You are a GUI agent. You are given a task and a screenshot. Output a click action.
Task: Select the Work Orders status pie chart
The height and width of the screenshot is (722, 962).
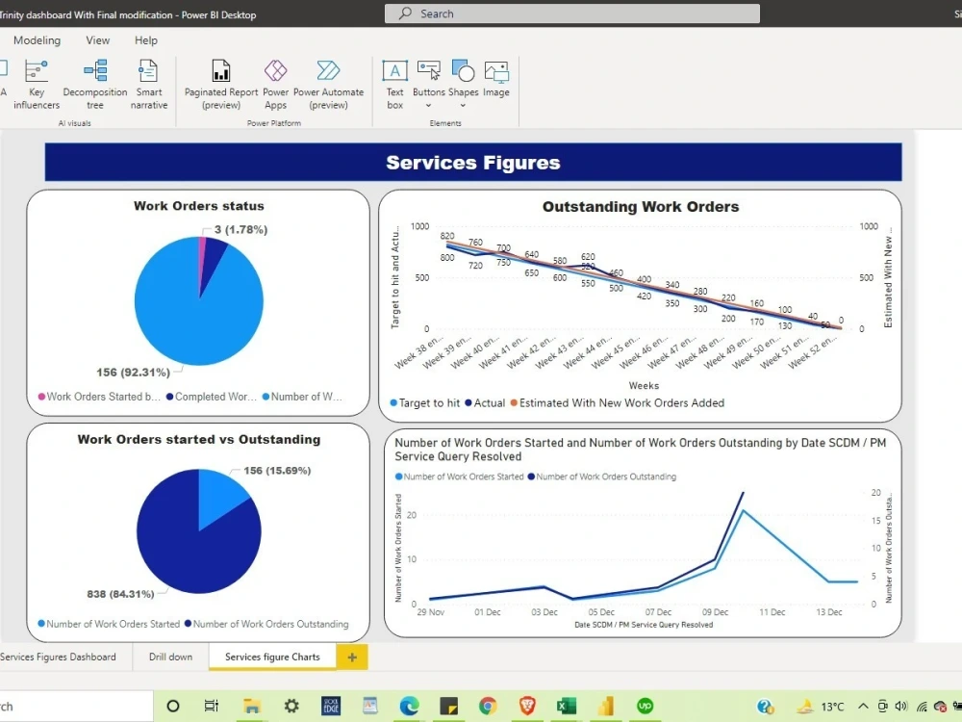tap(199, 300)
